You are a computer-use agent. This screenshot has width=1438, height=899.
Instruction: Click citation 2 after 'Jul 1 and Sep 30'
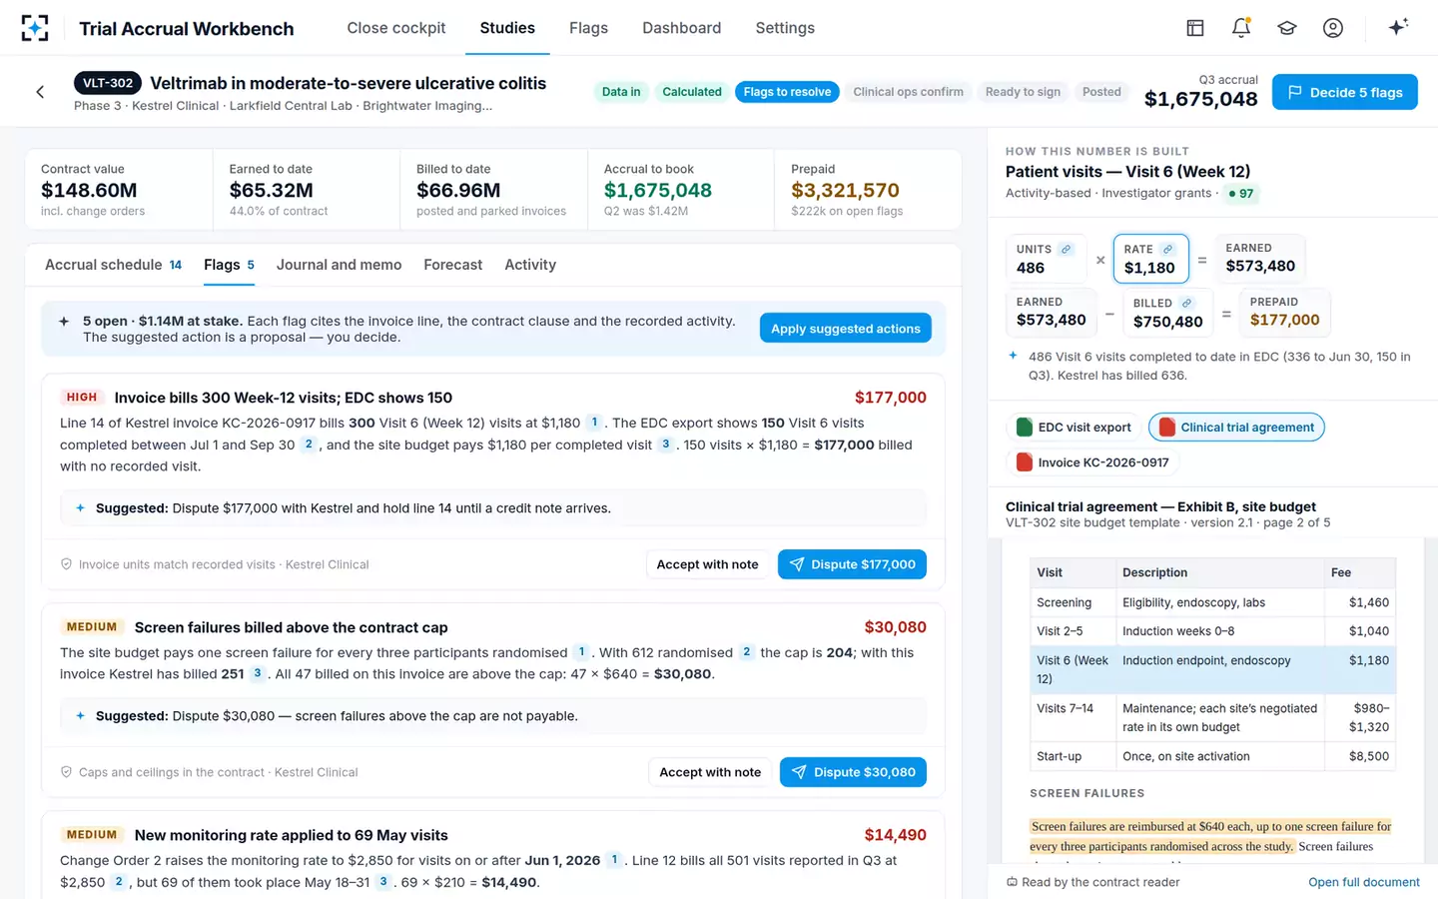(x=309, y=445)
